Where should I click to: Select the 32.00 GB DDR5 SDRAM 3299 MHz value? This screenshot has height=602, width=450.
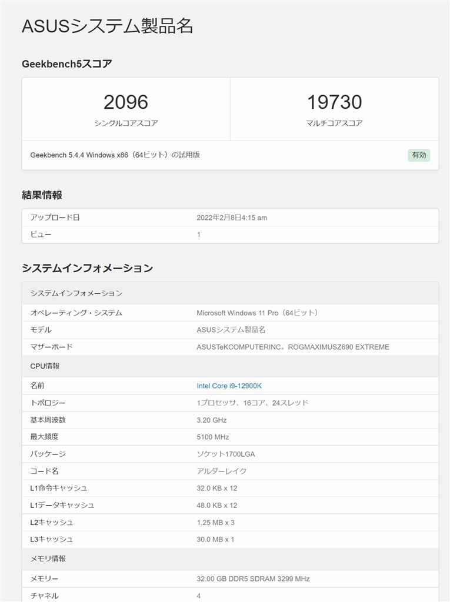tap(253, 578)
